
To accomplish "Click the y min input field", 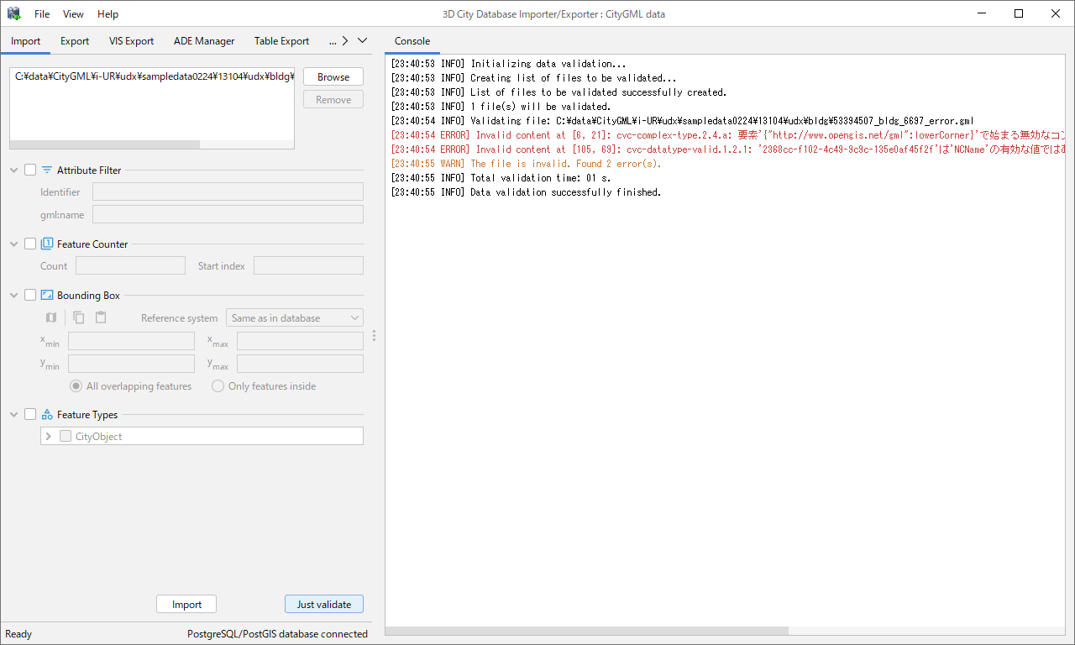I will (x=131, y=363).
